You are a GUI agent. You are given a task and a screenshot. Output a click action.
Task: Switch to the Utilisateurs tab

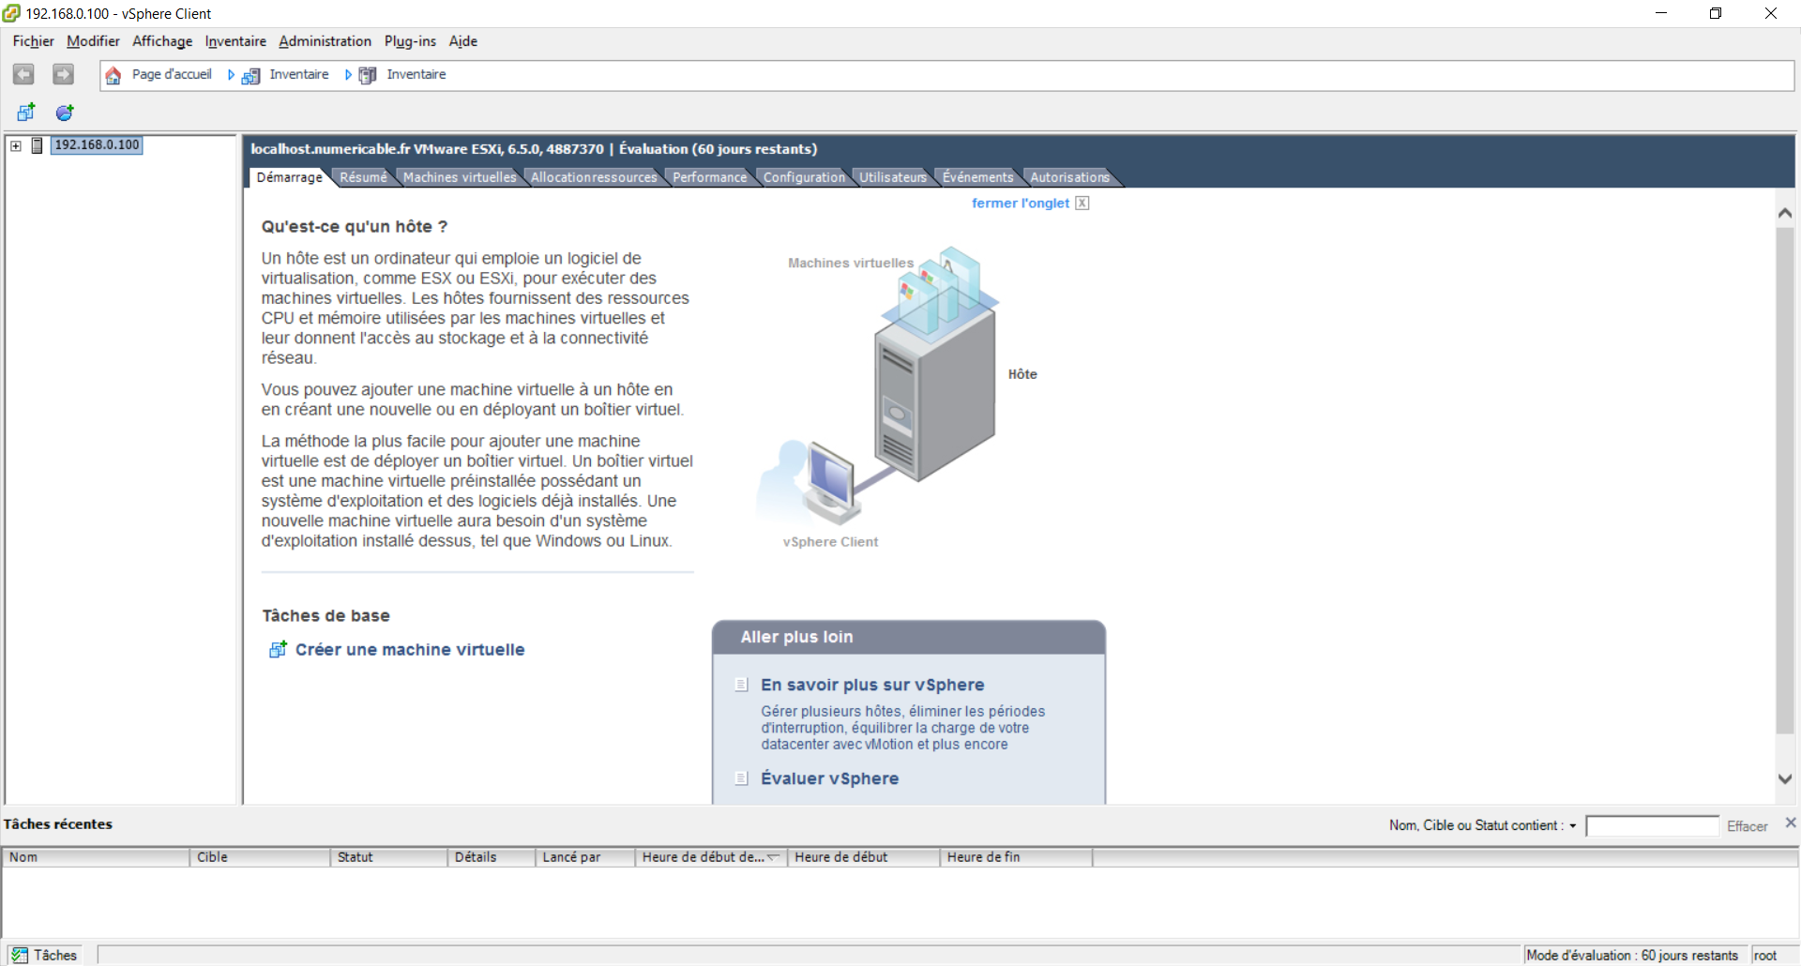pos(893,177)
